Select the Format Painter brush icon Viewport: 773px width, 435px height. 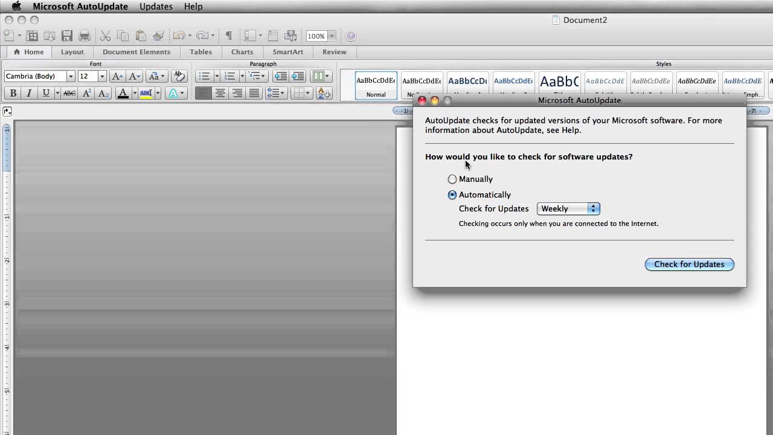click(x=158, y=36)
